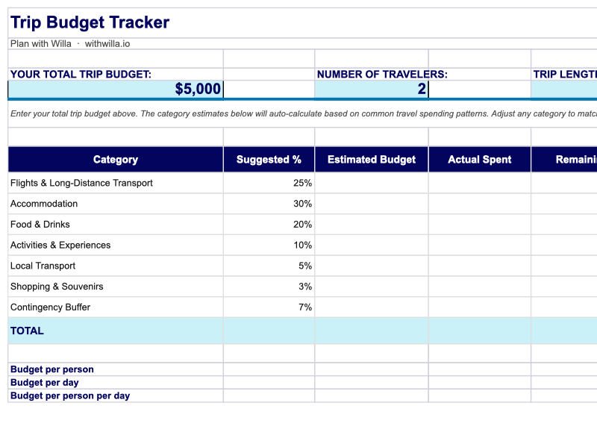Click the Budget per person per day label
597x444 pixels.
pos(70,396)
